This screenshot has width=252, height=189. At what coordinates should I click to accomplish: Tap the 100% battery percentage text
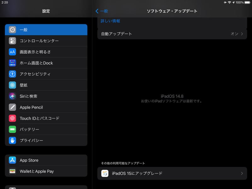coord(240,3)
